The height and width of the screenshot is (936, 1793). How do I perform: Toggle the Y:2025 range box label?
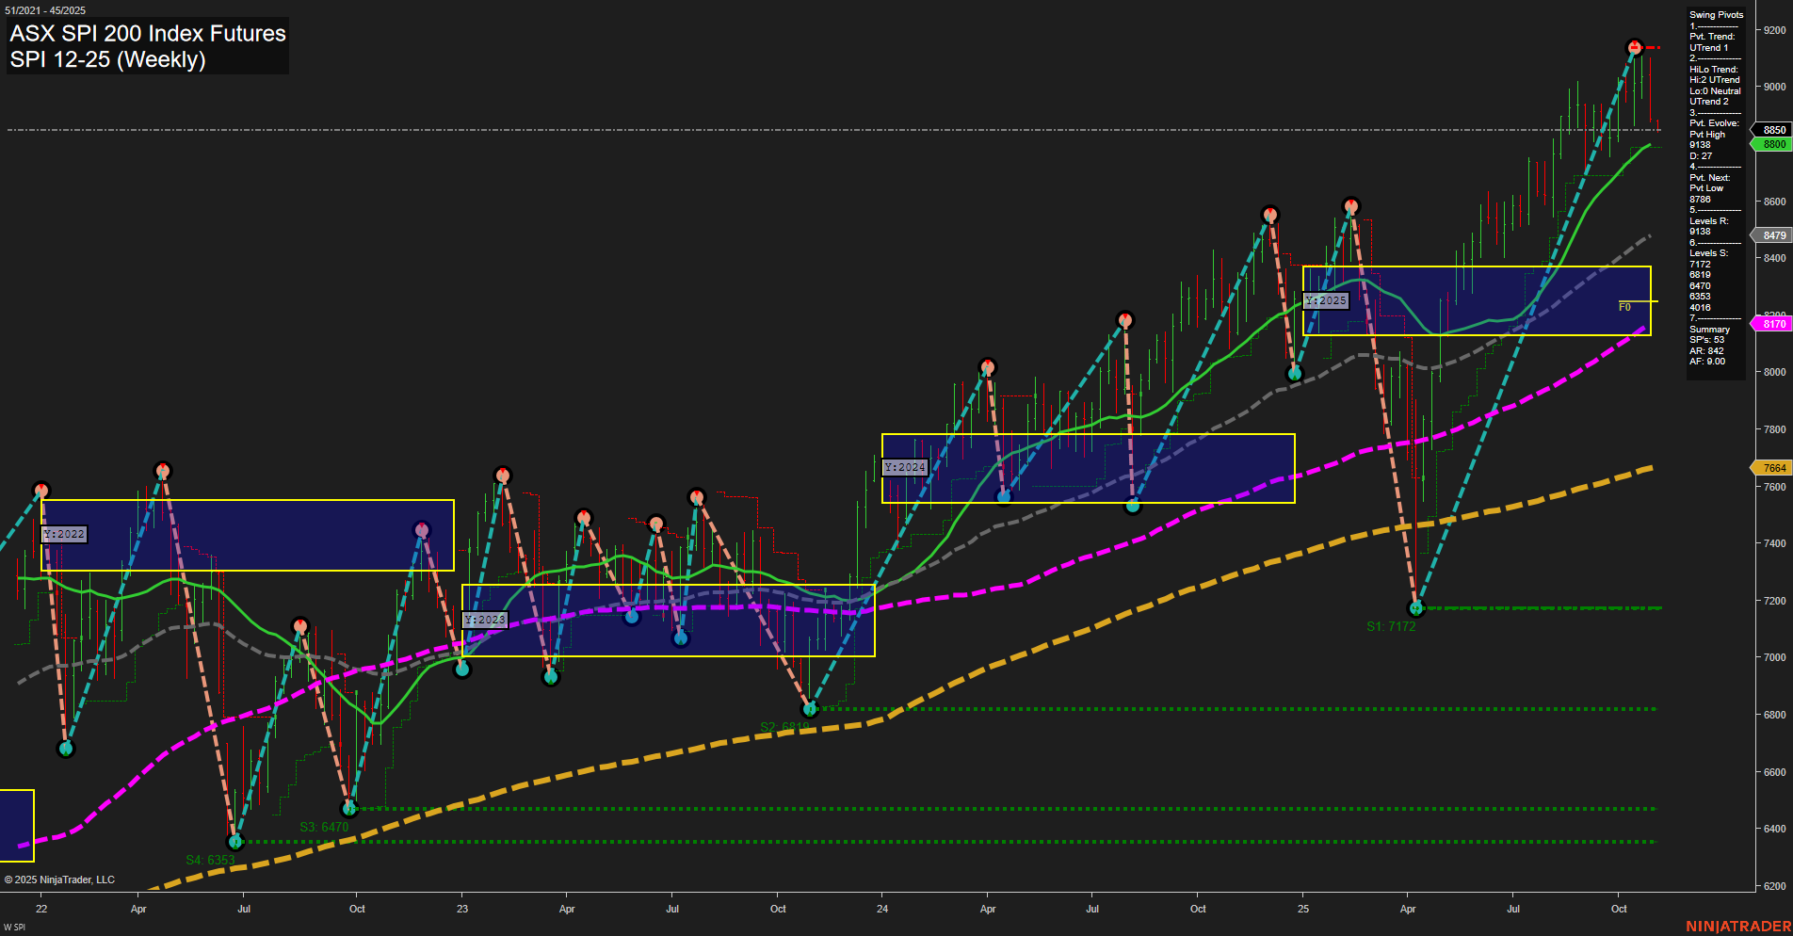(1326, 300)
